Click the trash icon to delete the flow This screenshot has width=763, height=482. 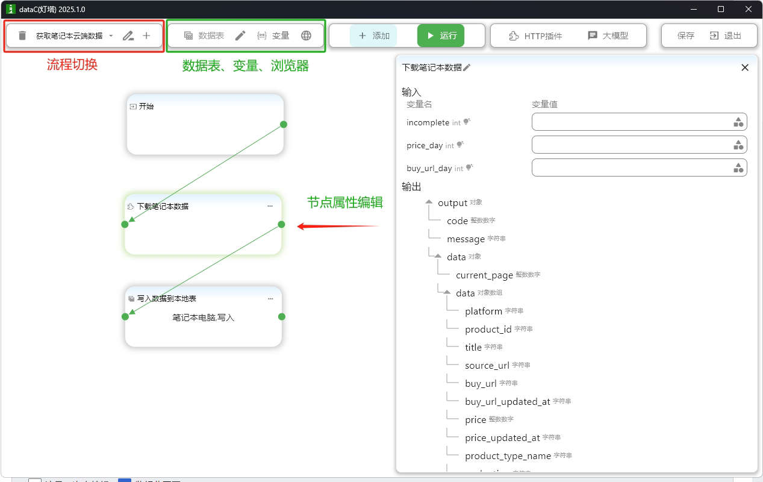point(22,36)
